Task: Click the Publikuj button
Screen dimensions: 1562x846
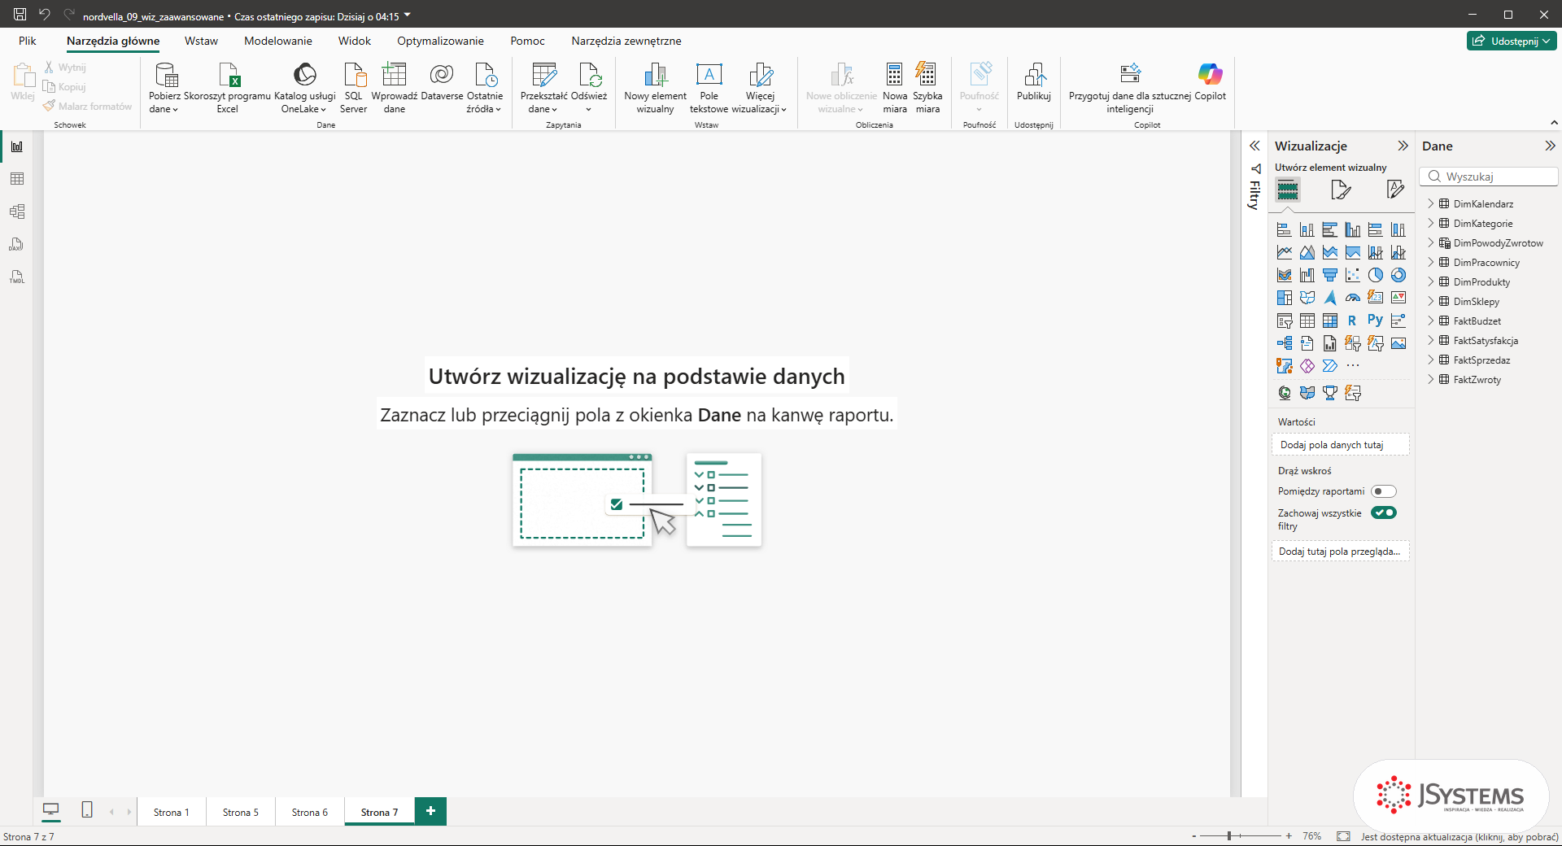Action: tap(1034, 81)
